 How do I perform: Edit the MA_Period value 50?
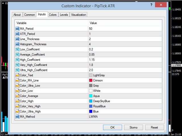coord(125,29)
